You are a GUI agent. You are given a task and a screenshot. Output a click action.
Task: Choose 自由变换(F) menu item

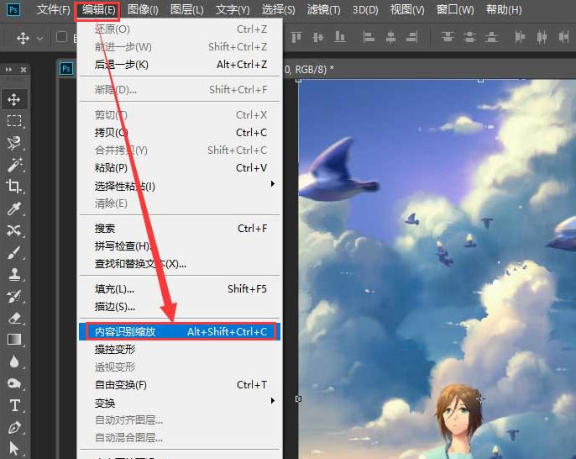point(180,385)
